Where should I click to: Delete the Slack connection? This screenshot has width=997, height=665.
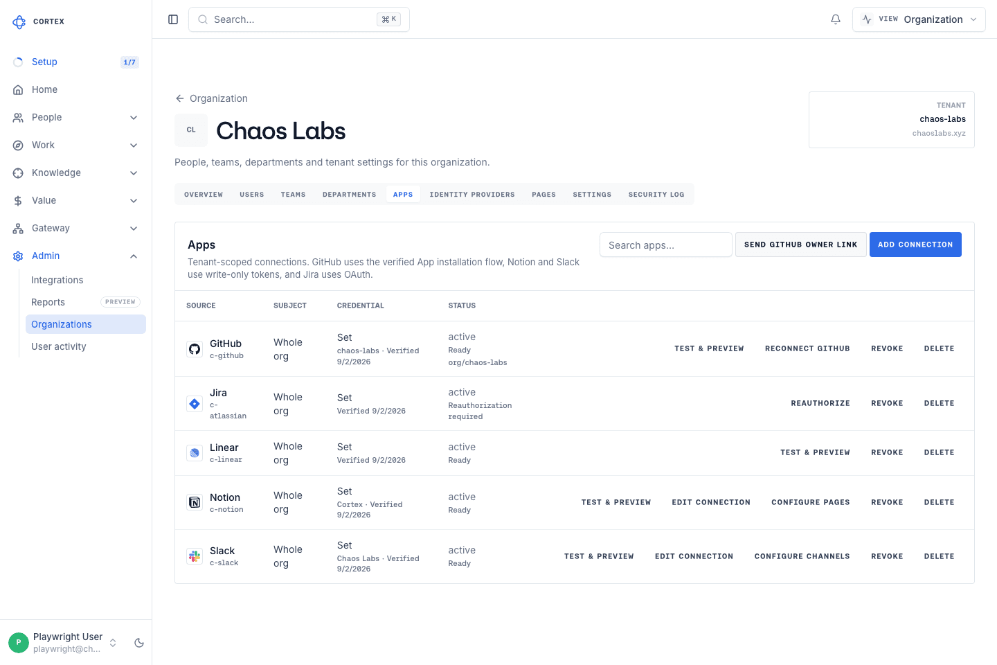click(x=940, y=556)
